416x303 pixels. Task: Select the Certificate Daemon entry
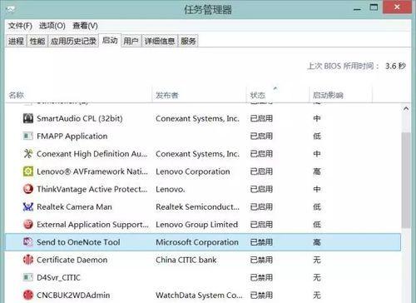[72, 260]
